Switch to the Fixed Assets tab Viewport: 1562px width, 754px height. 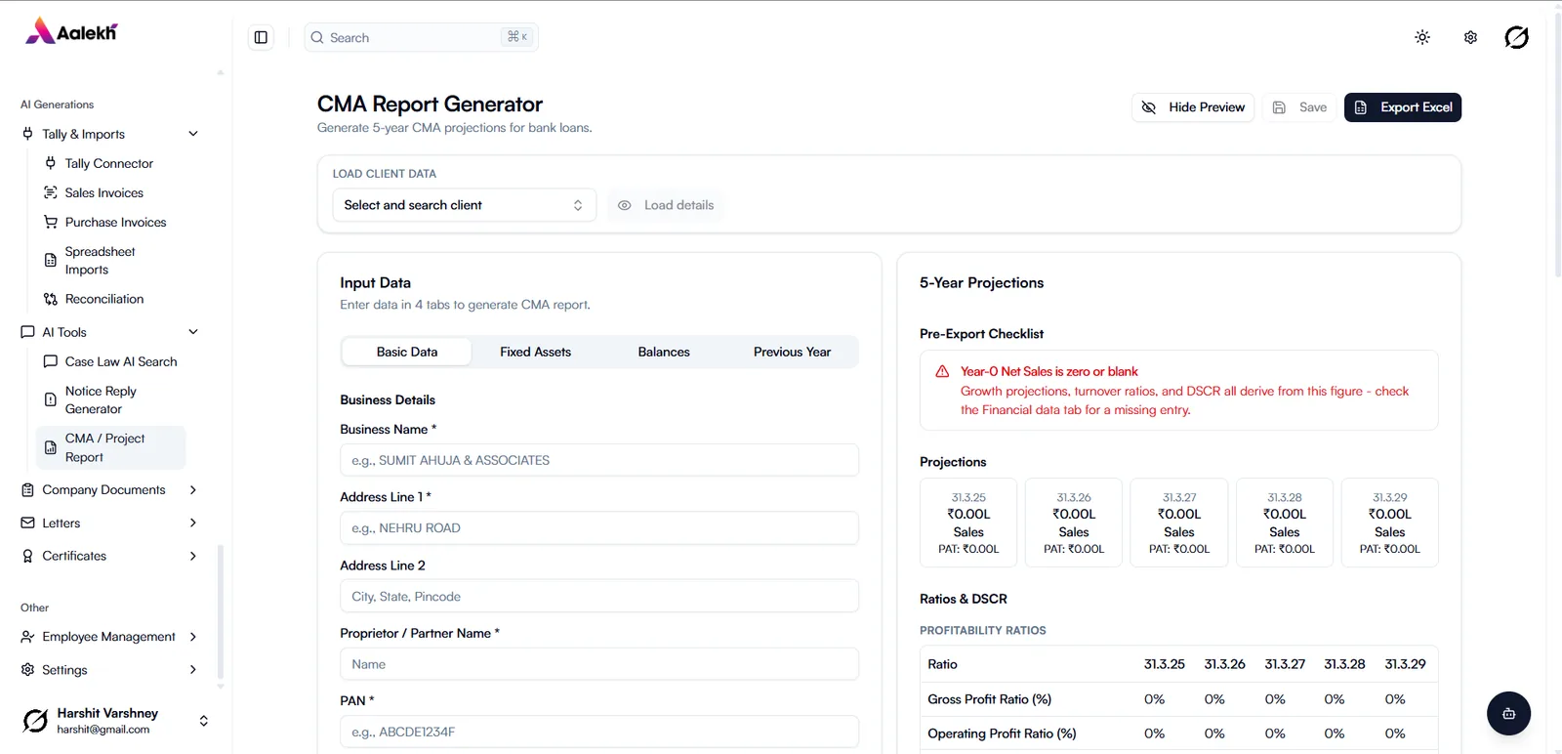click(535, 352)
